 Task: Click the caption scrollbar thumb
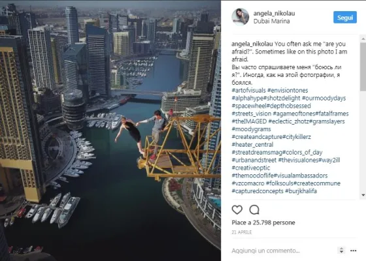pos(363,67)
